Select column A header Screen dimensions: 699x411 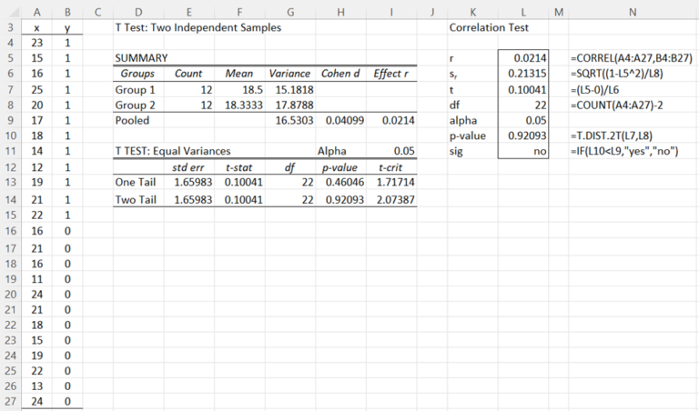coord(36,11)
